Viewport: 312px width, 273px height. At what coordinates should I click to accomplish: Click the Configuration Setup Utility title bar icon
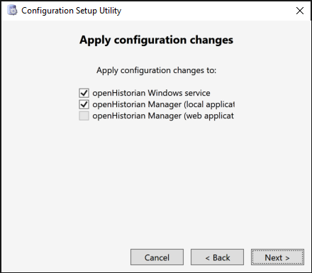pos(12,11)
